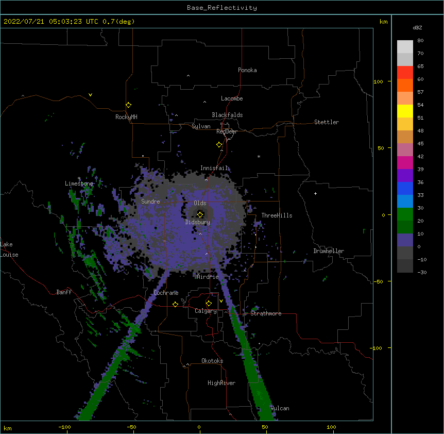Select the radar site diamond between Olds and Didsbury
The image size is (444, 434).
coord(200,214)
